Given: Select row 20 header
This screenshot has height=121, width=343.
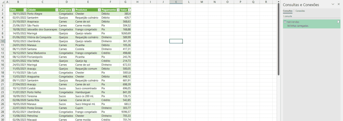Looking at the screenshot, I should pos(2,80).
